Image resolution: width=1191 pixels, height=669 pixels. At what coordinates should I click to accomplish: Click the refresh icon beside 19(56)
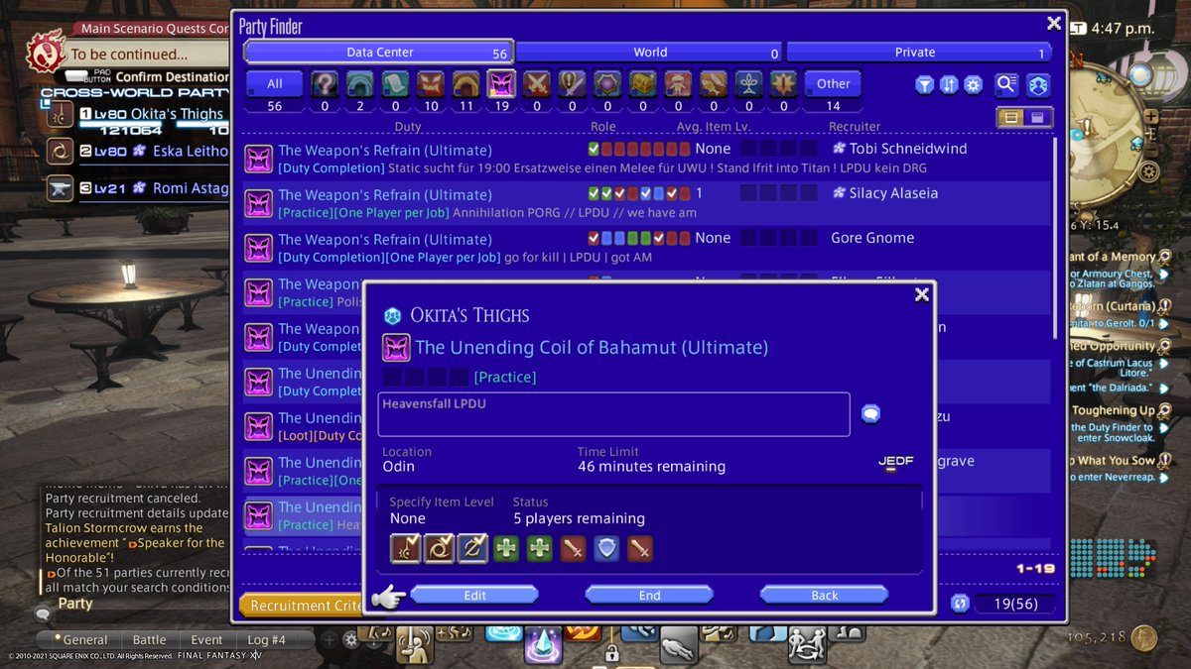960,603
